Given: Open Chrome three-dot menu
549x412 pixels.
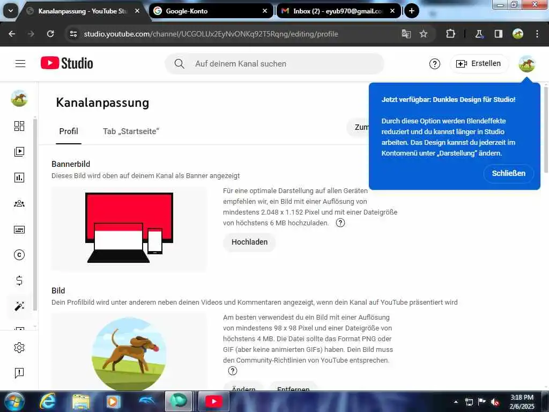Looking at the screenshot, I should click(x=537, y=34).
